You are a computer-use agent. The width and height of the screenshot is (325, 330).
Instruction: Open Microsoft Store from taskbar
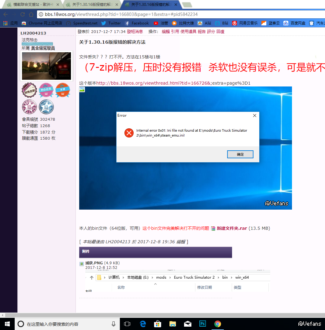pos(157,324)
